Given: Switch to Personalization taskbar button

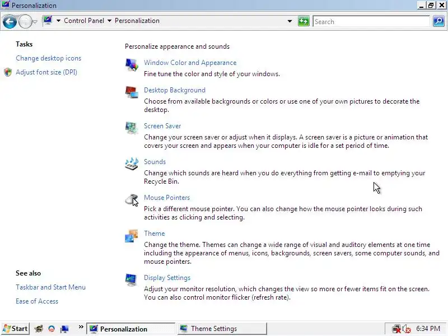Looking at the screenshot, I should point(131,329).
